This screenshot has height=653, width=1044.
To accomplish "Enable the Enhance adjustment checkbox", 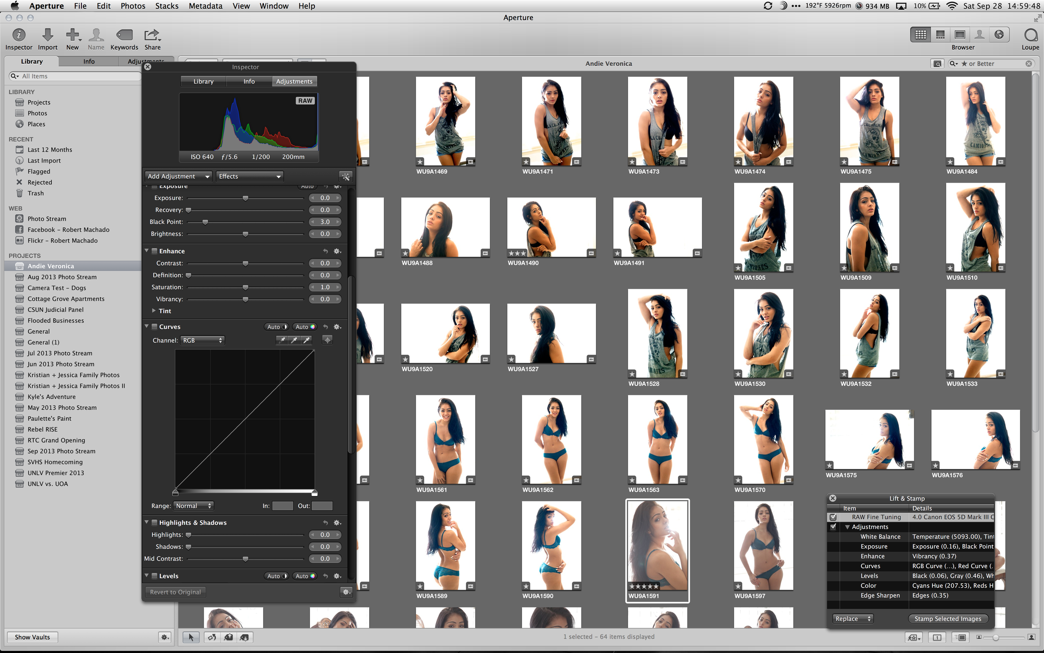I will pyautogui.click(x=155, y=251).
